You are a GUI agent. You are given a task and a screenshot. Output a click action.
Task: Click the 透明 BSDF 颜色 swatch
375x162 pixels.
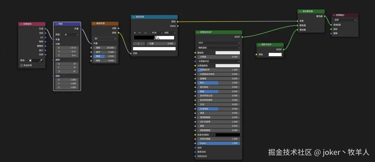(x=275, y=54)
